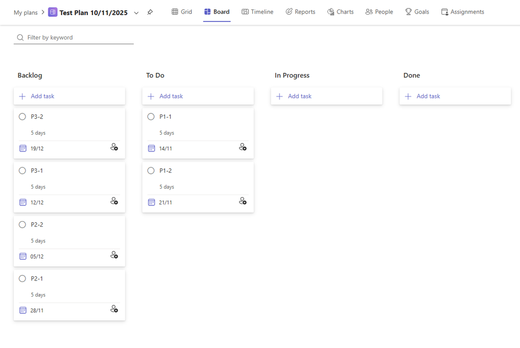This screenshot has height=348, width=520.
Task: Open the Goals tab
Action: tap(416, 12)
